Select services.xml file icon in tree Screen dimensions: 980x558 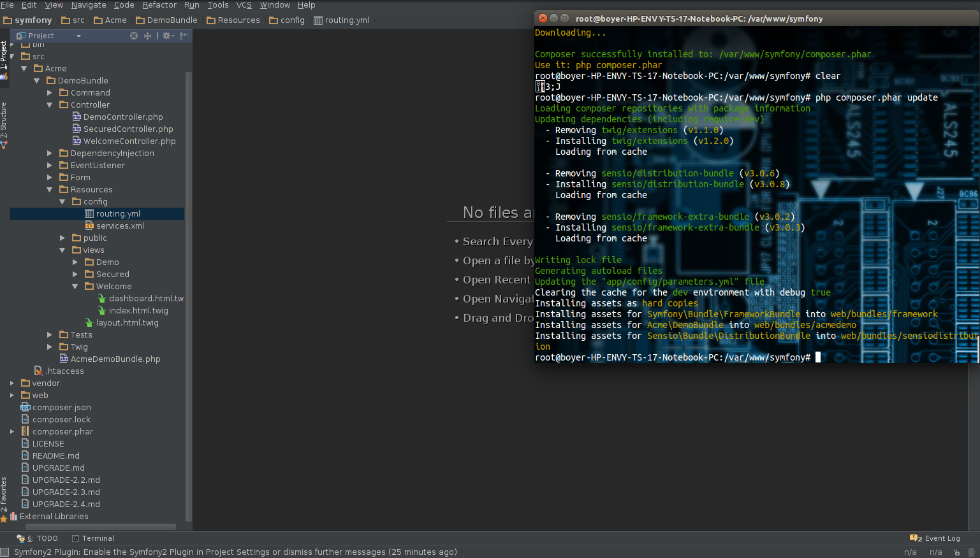point(89,226)
